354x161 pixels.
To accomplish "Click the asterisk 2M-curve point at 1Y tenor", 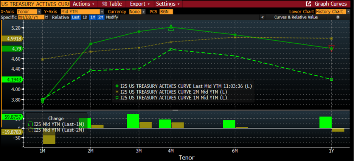I will 331,38.
